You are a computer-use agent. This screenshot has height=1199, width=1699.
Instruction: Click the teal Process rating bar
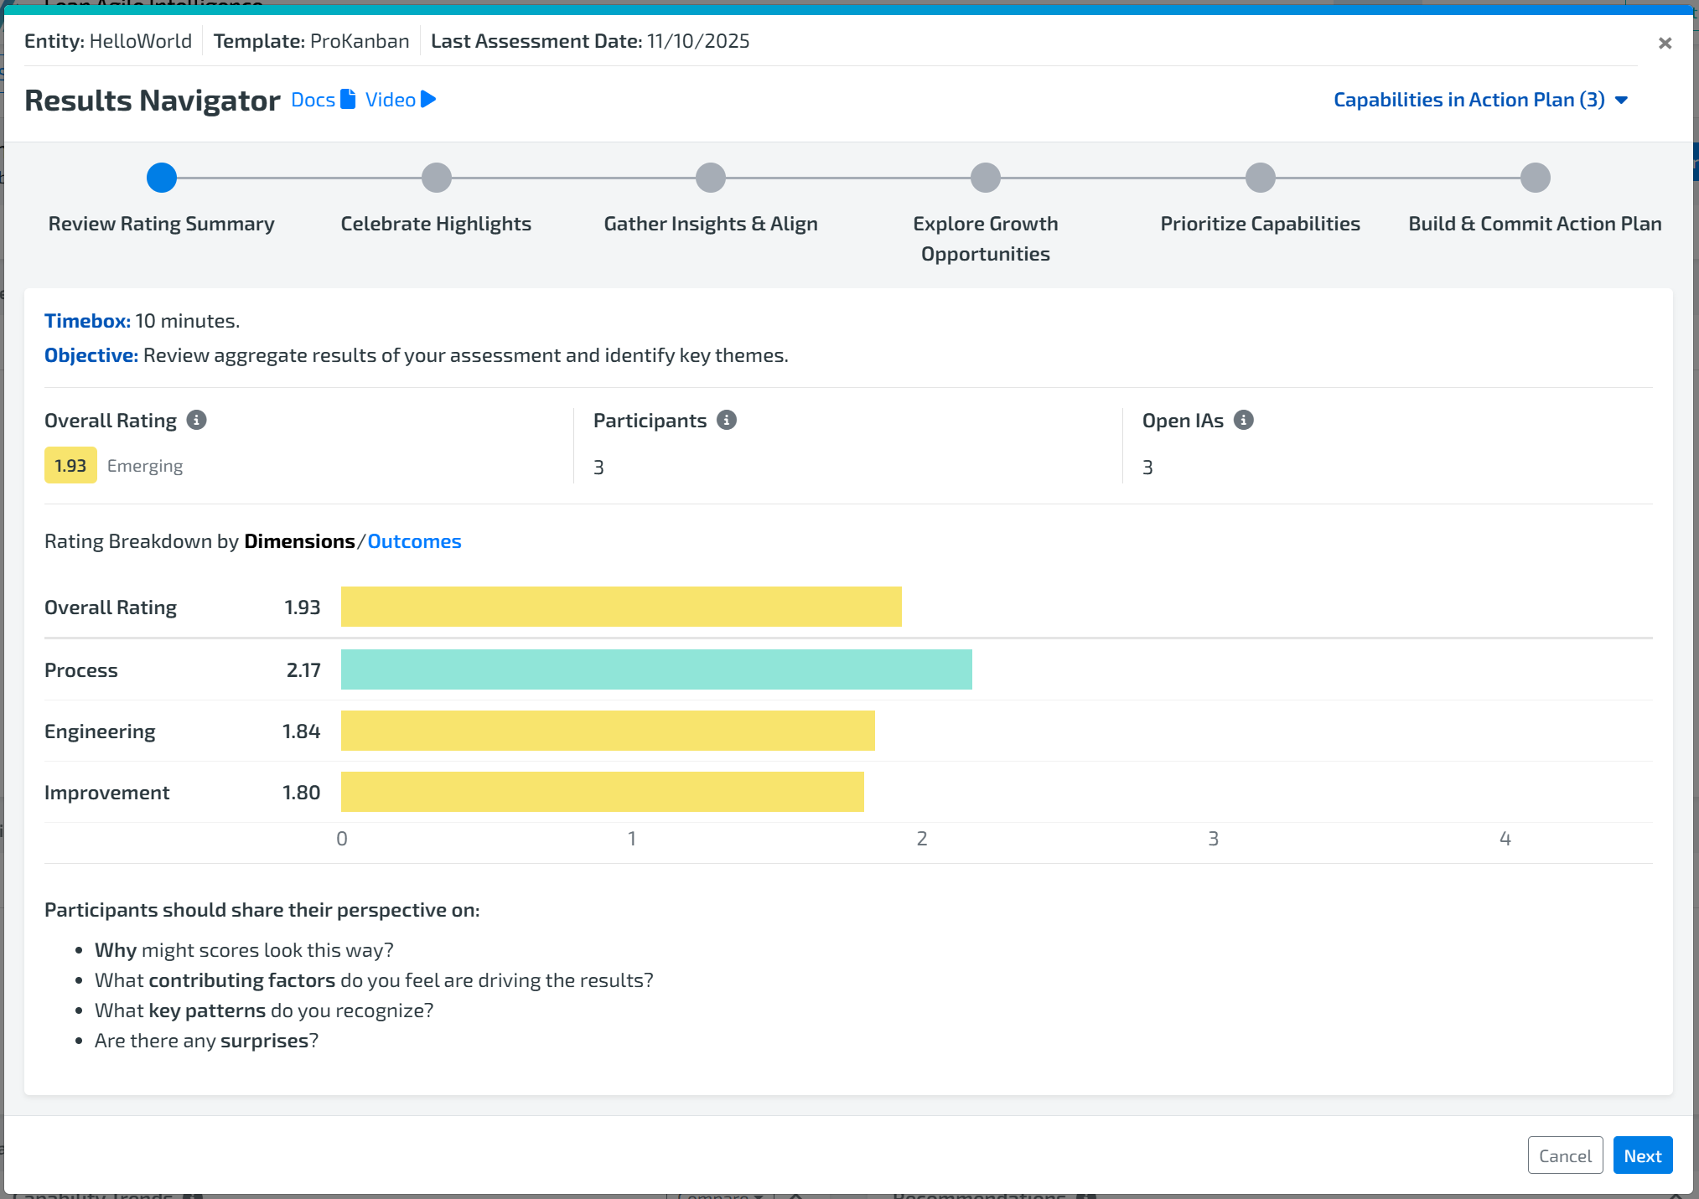pos(656,669)
